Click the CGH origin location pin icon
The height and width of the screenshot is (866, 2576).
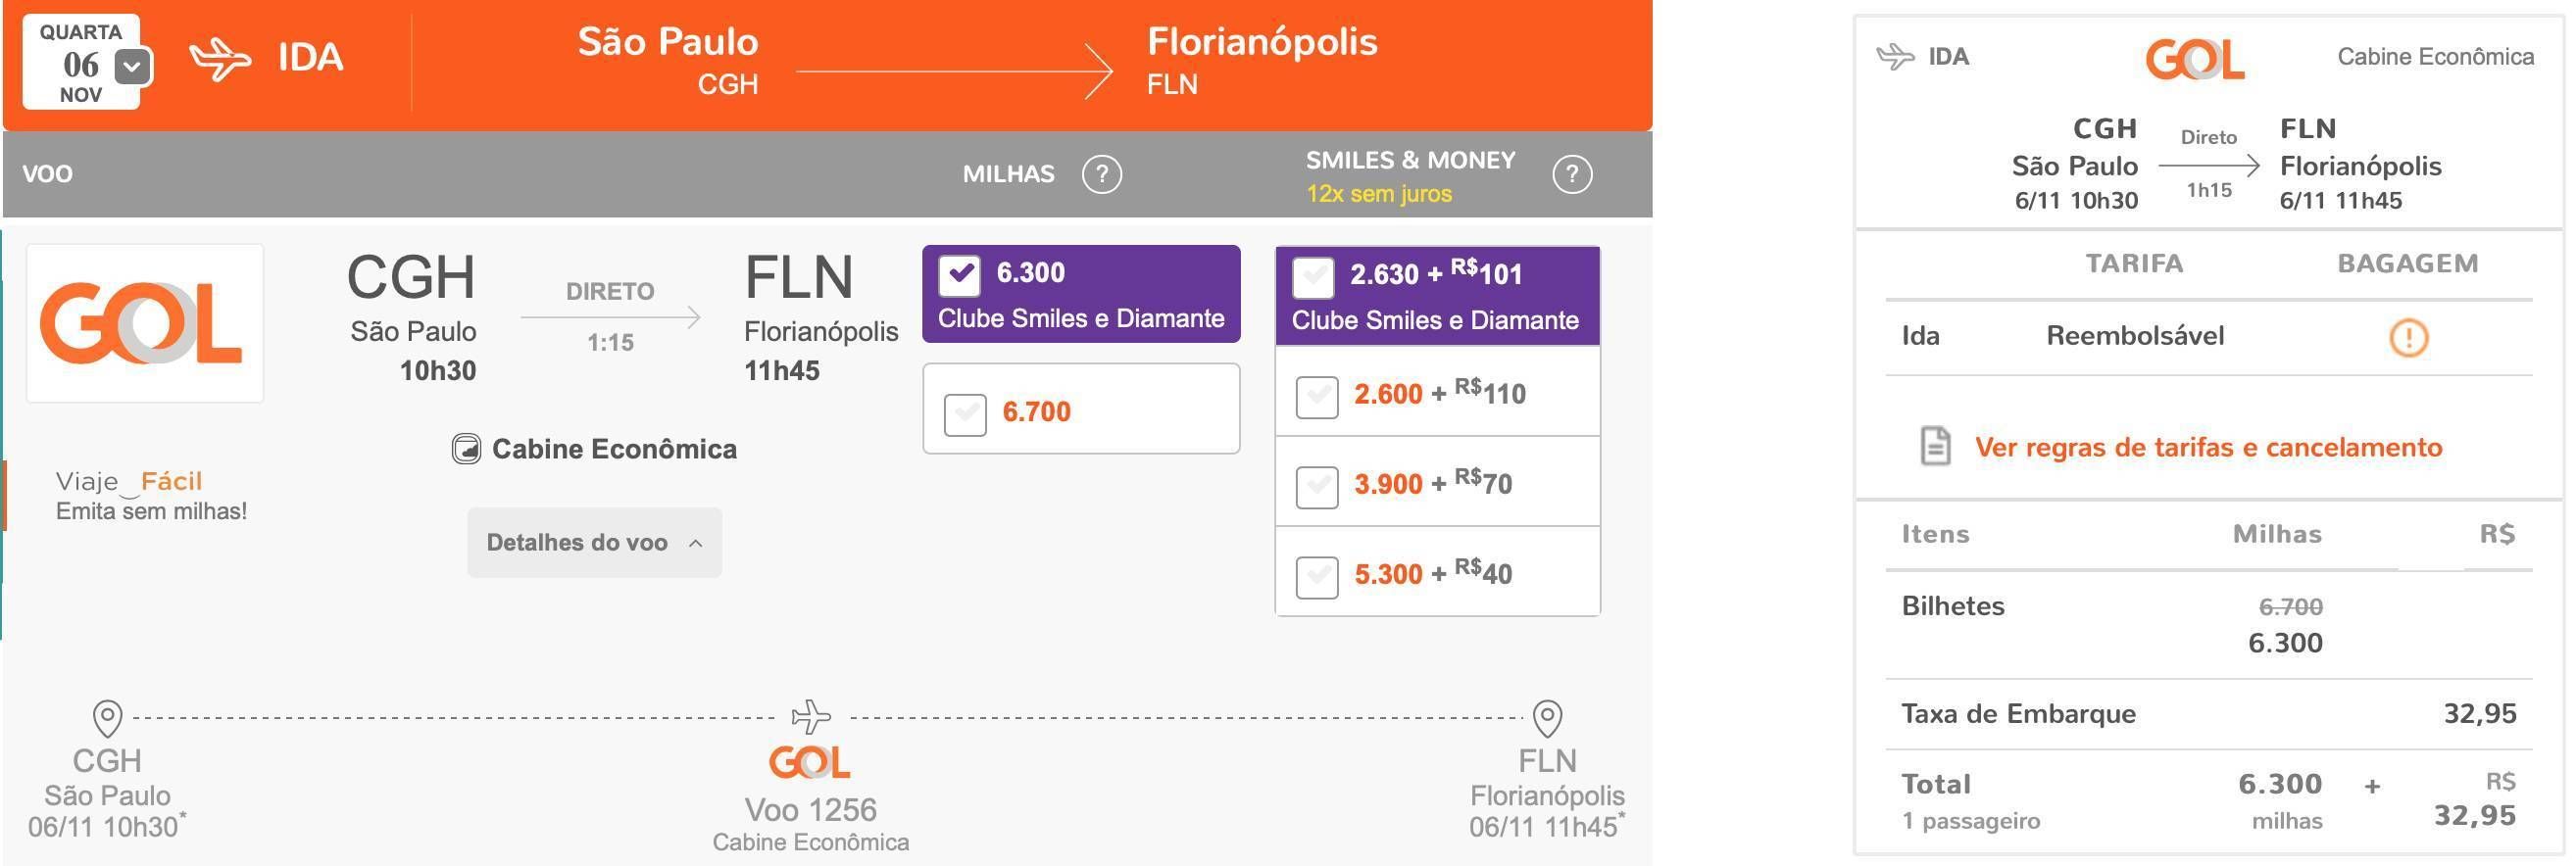click(x=107, y=717)
